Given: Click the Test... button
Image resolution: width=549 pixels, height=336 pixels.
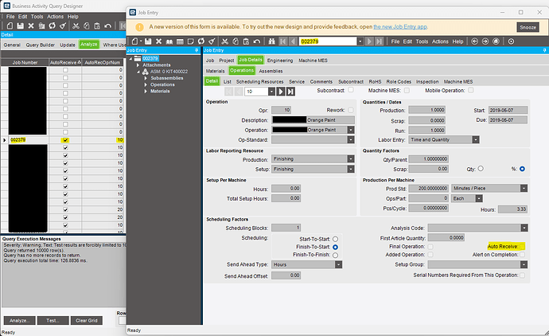Looking at the screenshot, I should (x=53, y=321).
